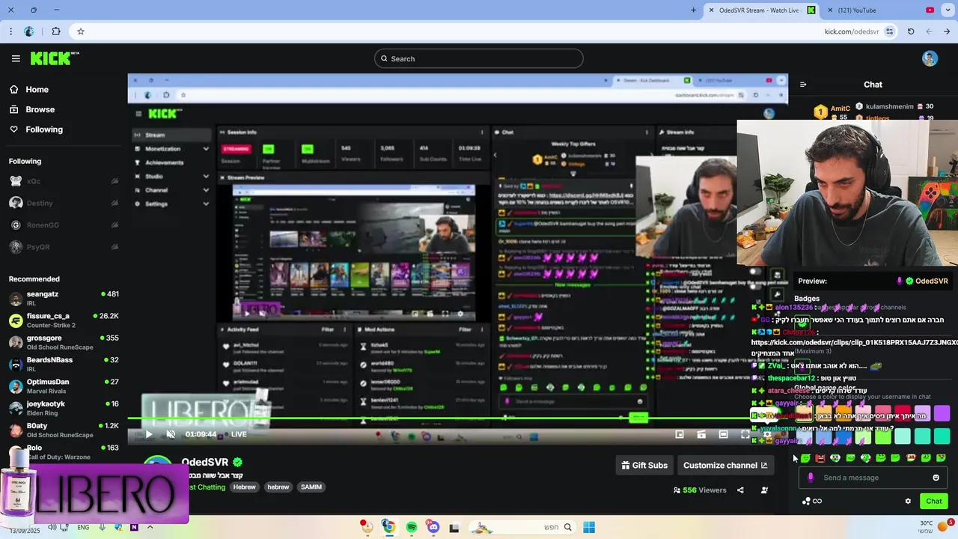Bookmark page with star icon
This screenshot has width=958, height=539.
pos(81,31)
